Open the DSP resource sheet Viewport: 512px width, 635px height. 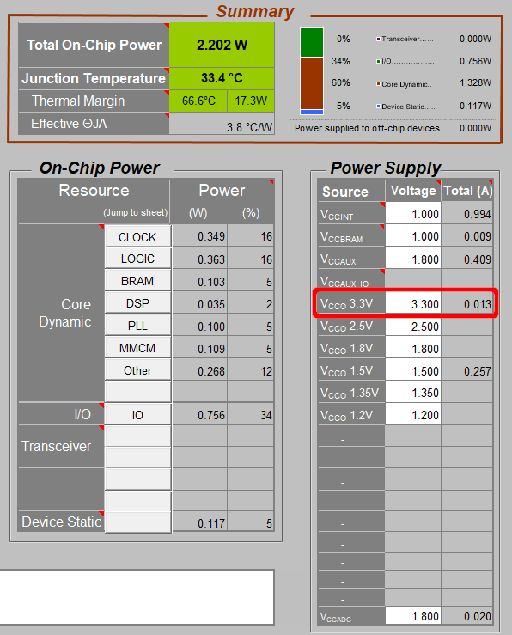[x=137, y=303]
